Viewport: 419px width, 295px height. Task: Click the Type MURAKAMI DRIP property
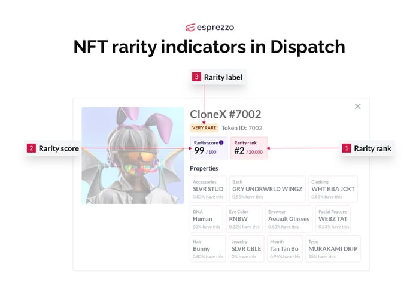coord(333,249)
